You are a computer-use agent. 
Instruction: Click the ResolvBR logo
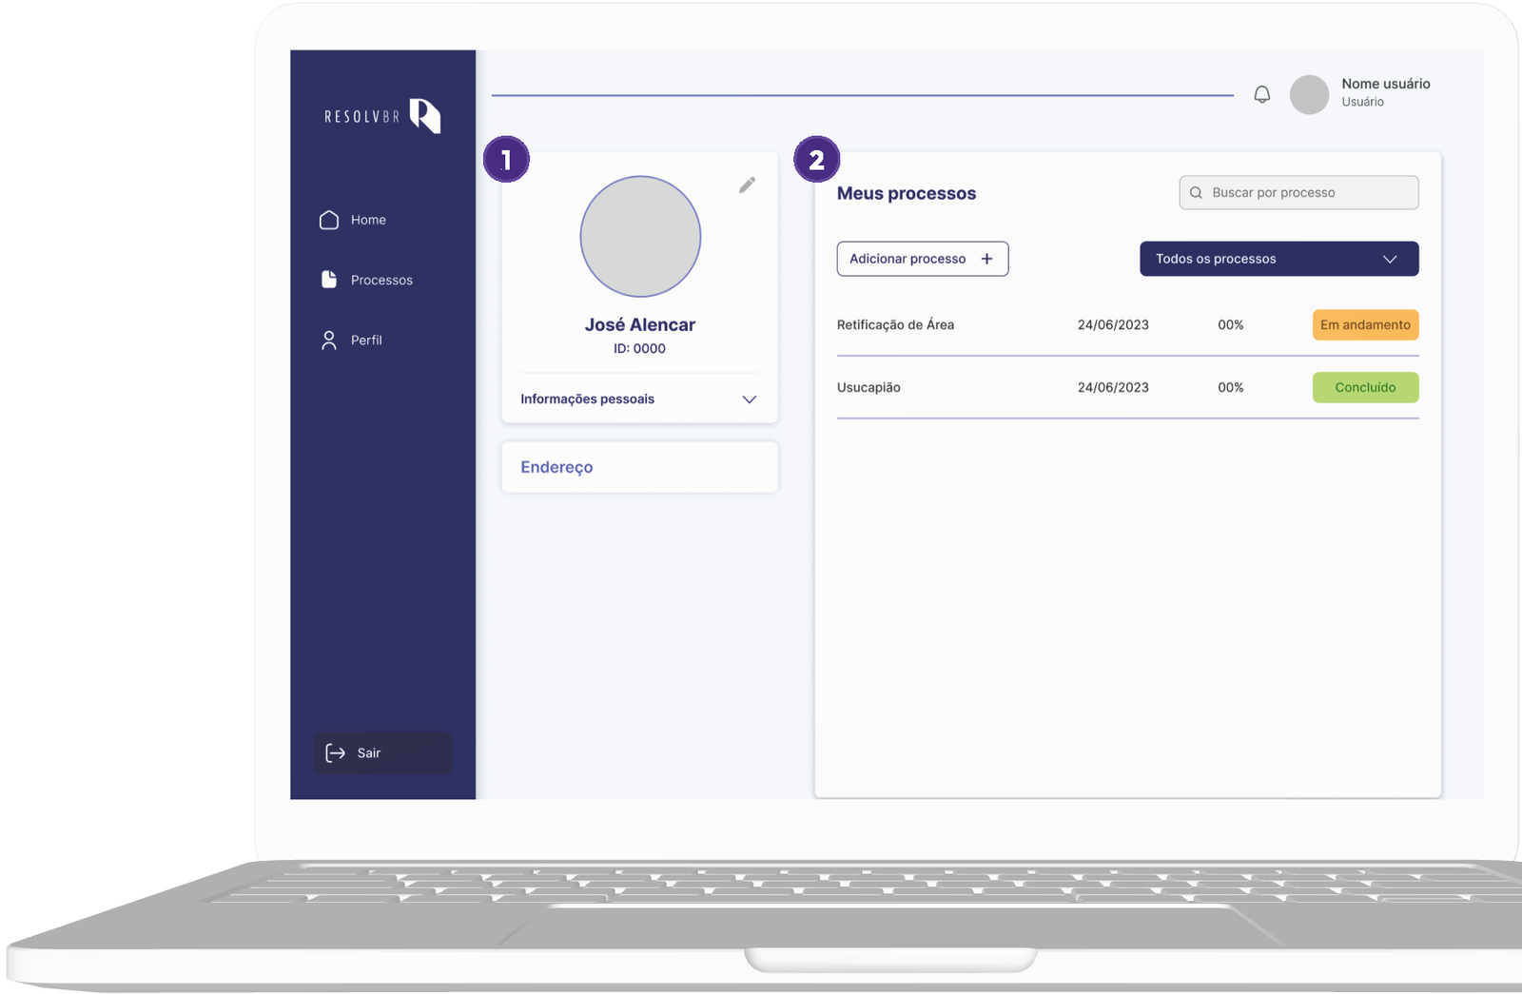[x=382, y=116]
